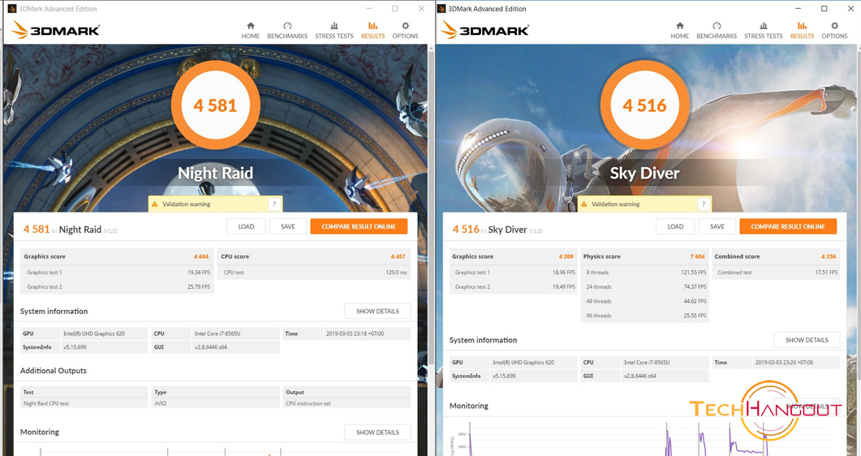Show system information details in Sky Diver

(x=807, y=340)
